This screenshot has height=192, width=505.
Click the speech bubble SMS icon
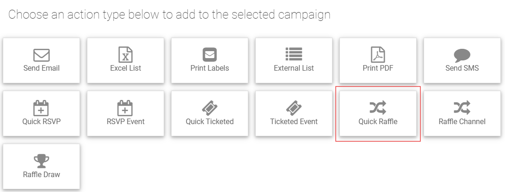coord(462,56)
